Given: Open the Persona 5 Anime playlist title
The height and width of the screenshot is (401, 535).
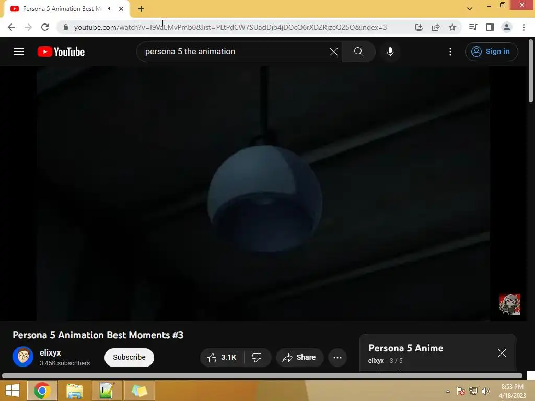Looking at the screenshot, I should pos(405,348).
